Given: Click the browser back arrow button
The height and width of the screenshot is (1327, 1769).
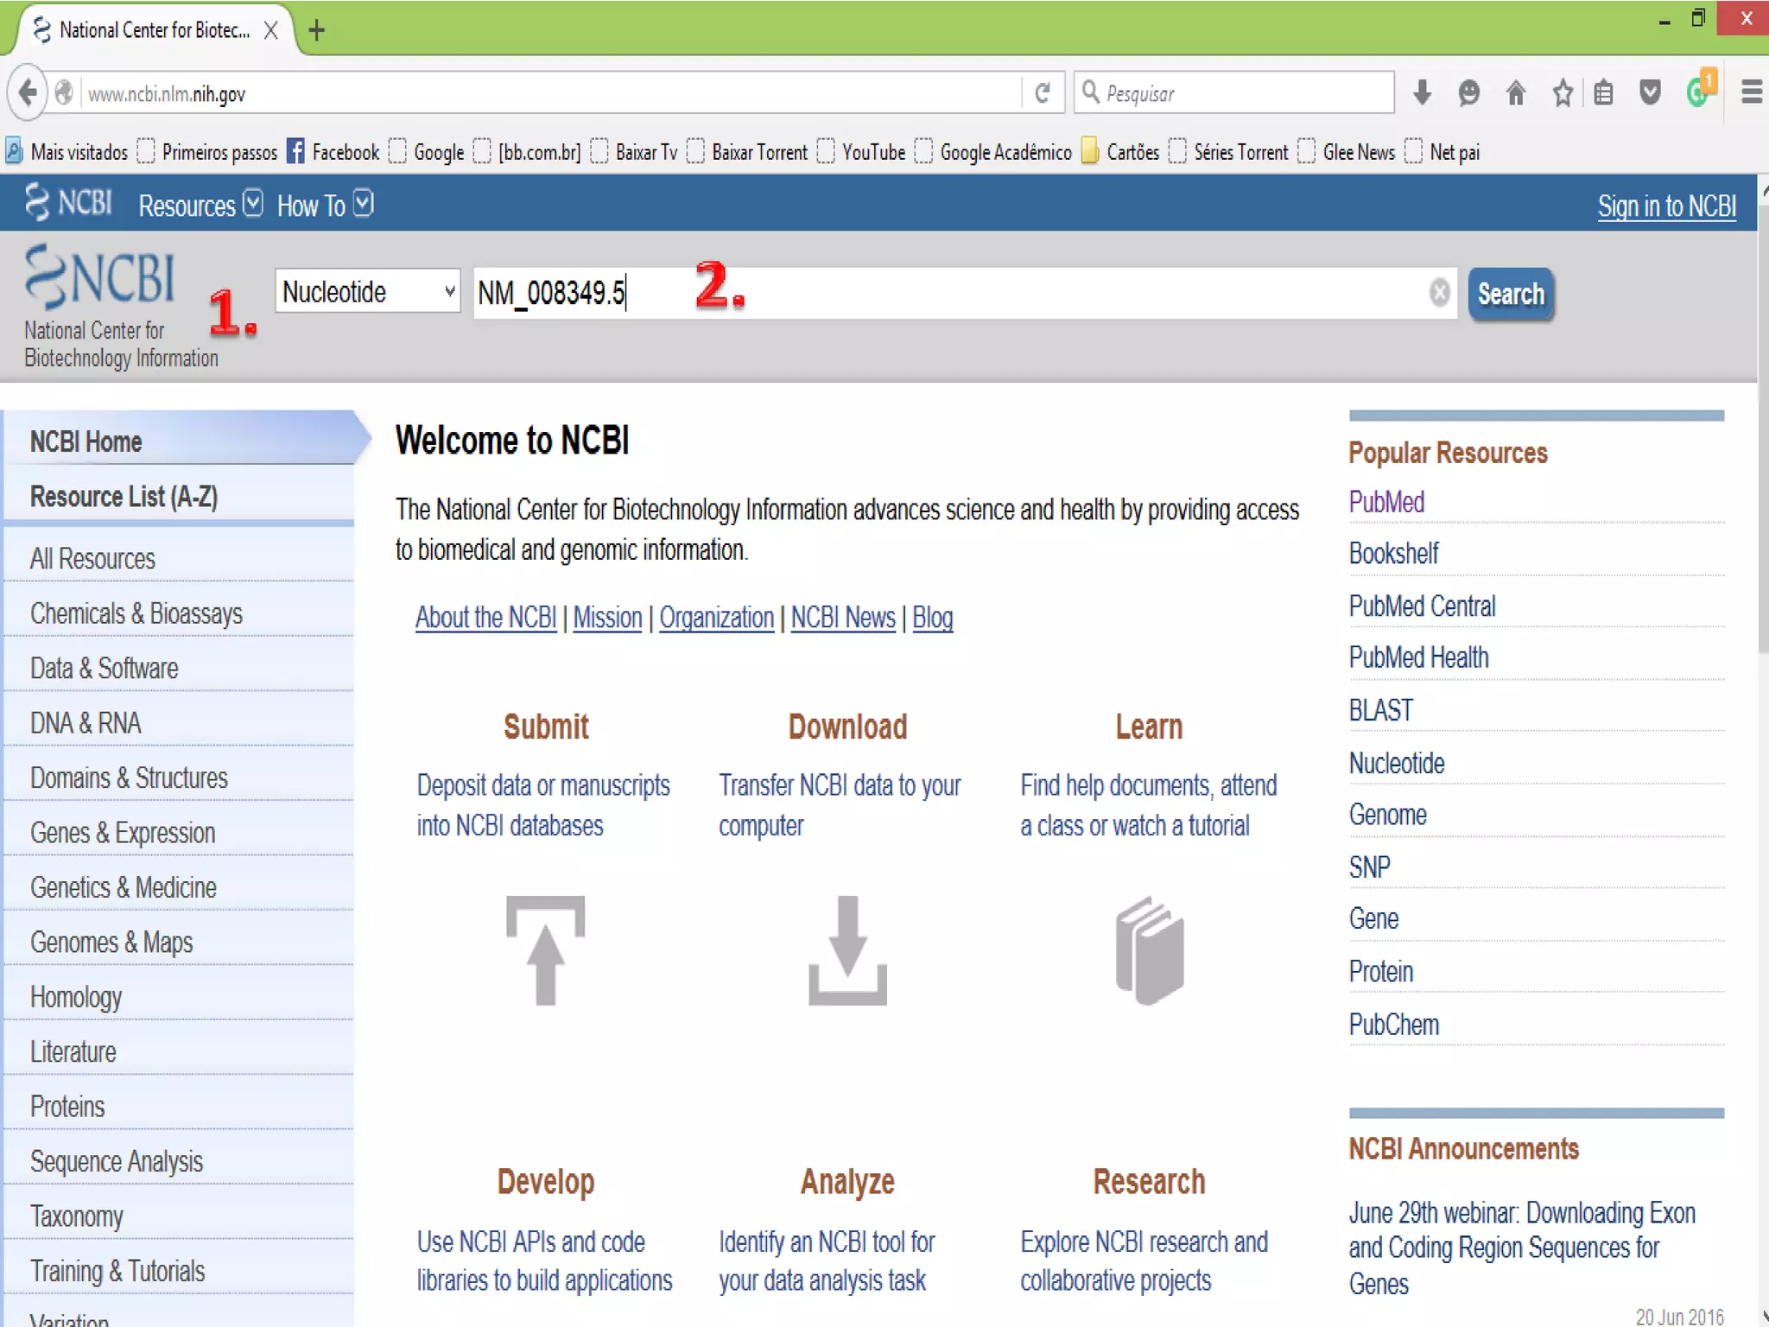Looking at the screenshot, I should 28,92.
